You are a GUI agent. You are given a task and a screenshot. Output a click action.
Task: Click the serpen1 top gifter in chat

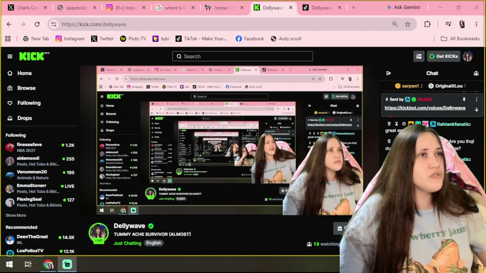point(409,86)
